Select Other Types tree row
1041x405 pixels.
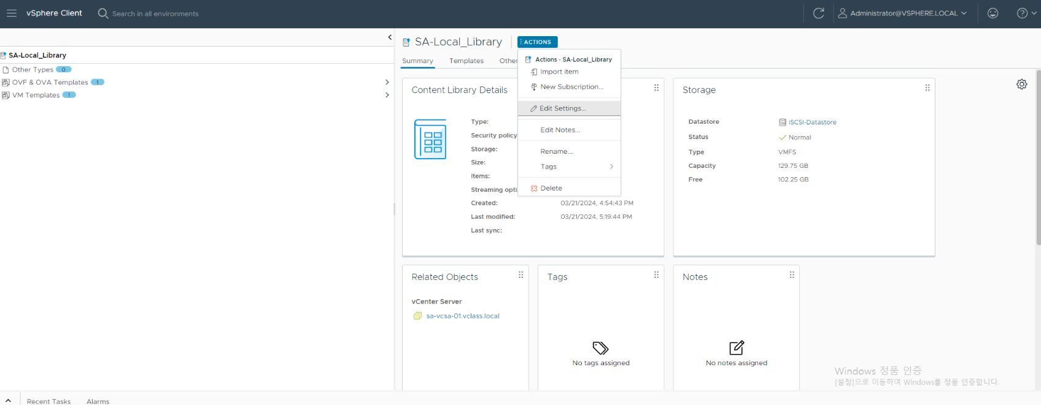point(196,70)
